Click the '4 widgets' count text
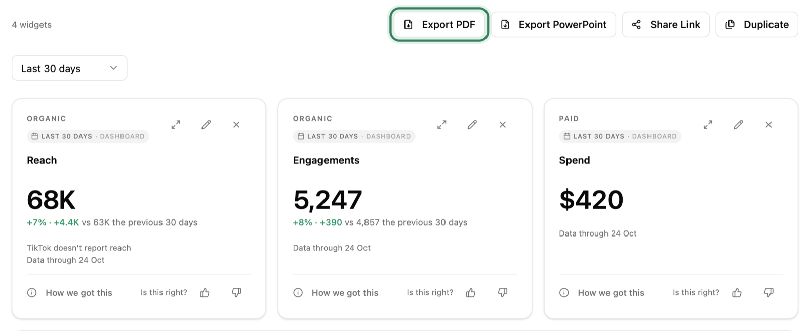The image size is (810, 331). pos(32,25)
